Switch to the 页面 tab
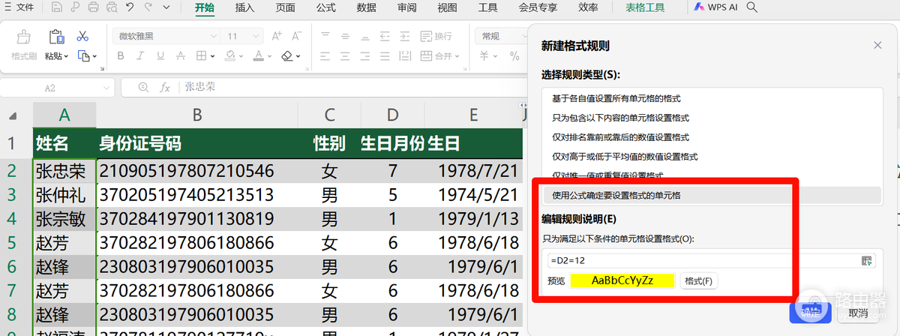Viewport: 900px width, 336px height. 285,8
